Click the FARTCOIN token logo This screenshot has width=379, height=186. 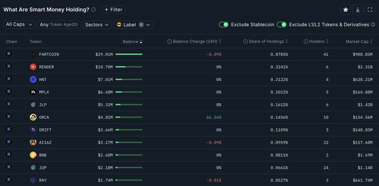[33, 54]
